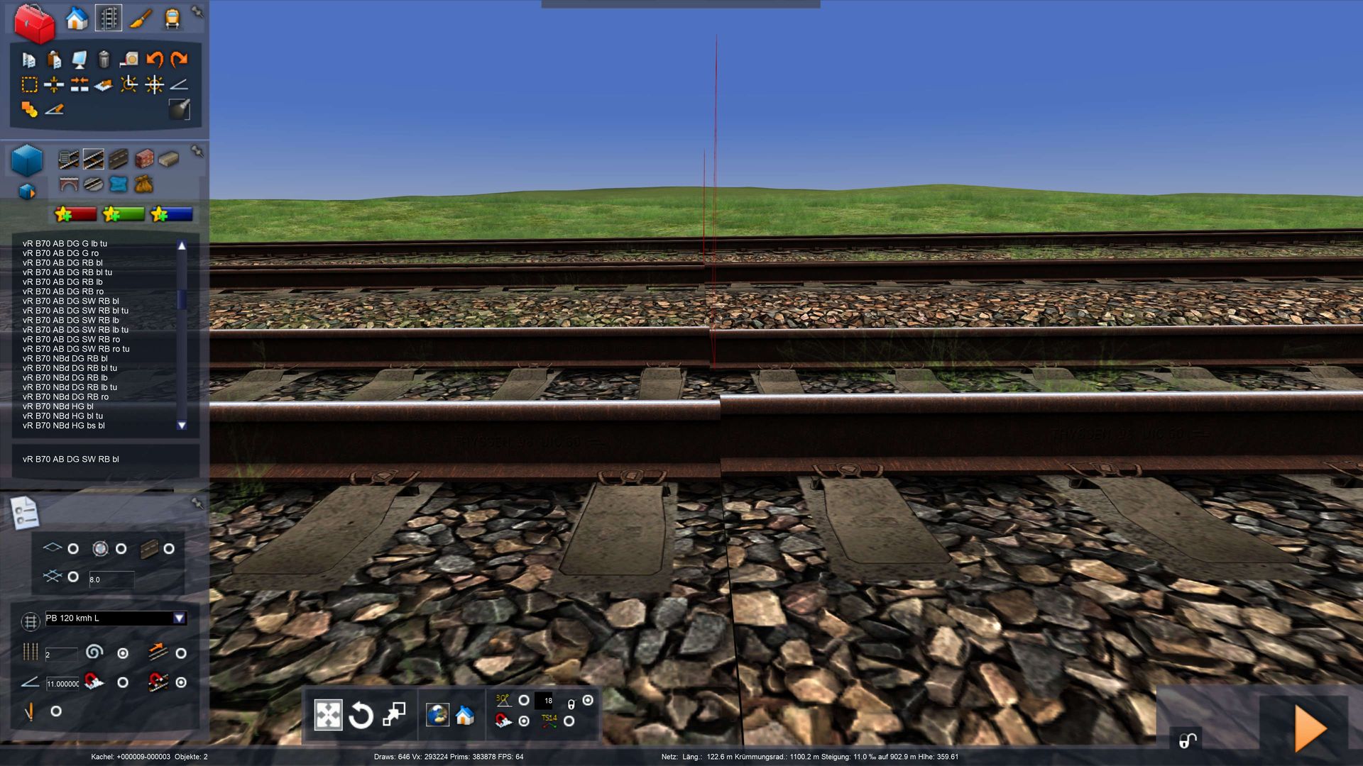Screen dimensions: 1363x766
Task: Click the rotate tool in the bottom toolbar
Action: (x=361, y=716)
